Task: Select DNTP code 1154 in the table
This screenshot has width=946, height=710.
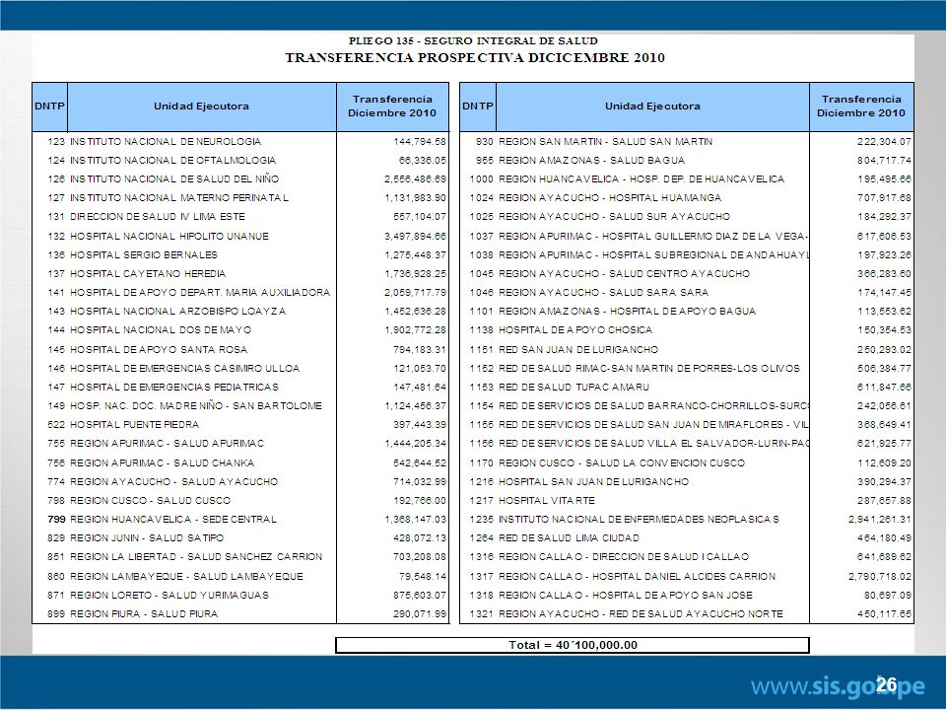Action: tap(482, 405)
